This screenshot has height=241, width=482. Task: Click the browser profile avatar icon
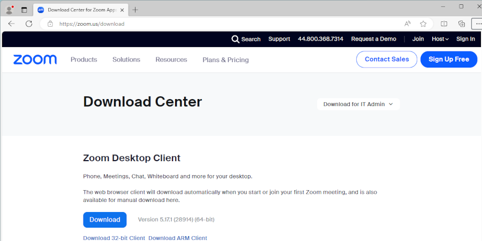pos(9,10)
